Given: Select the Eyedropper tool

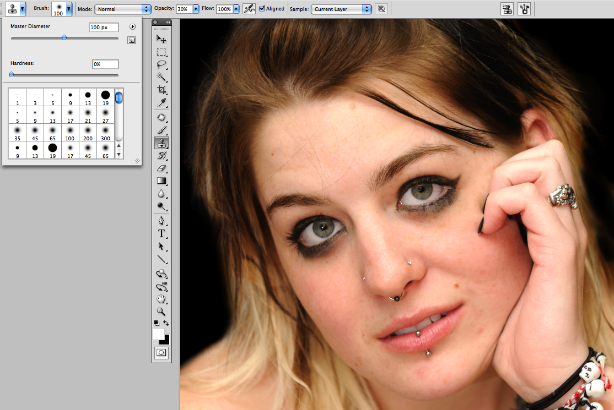Looking at the screenshot, I should 161,102.
